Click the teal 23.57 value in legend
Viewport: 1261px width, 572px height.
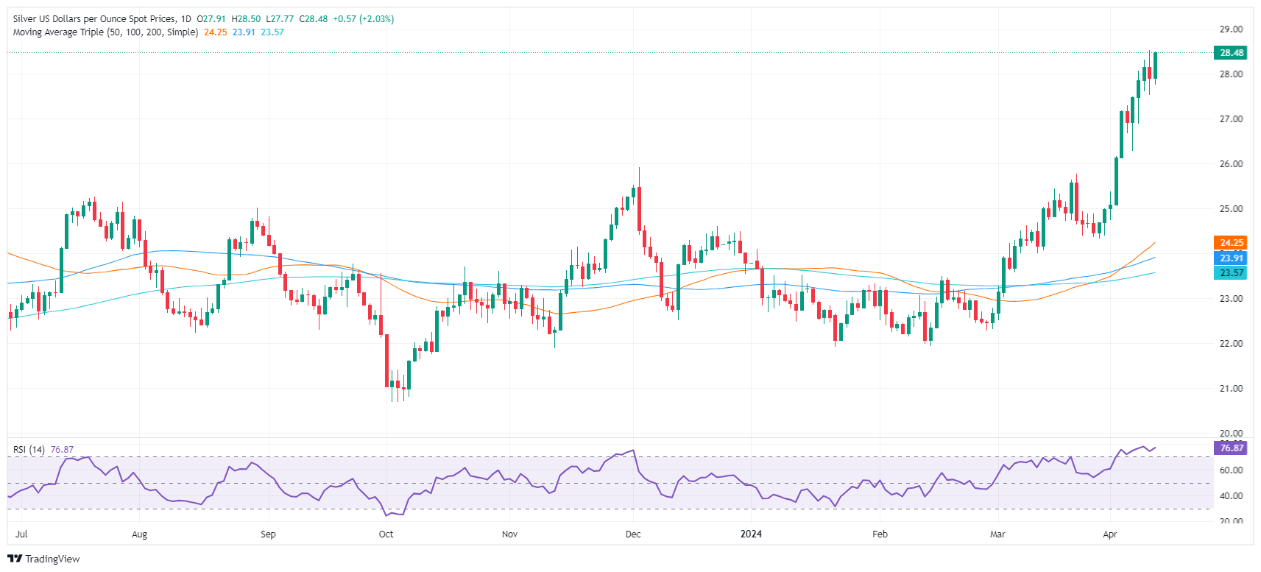tap(272, 32)
